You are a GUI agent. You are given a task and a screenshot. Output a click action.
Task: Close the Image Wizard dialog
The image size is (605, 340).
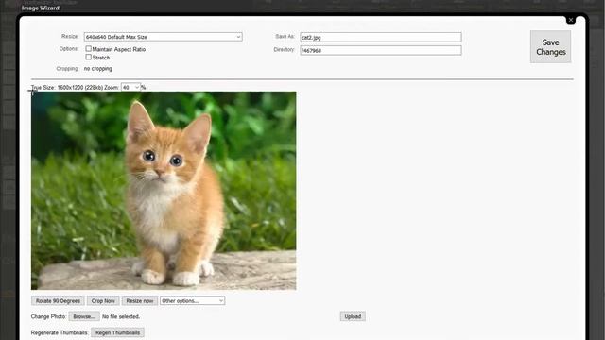click(x=571, y=20)
